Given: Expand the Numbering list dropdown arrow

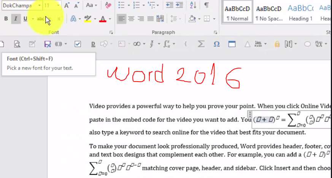Looking at the screenshot, I should [x=143, y=5].
